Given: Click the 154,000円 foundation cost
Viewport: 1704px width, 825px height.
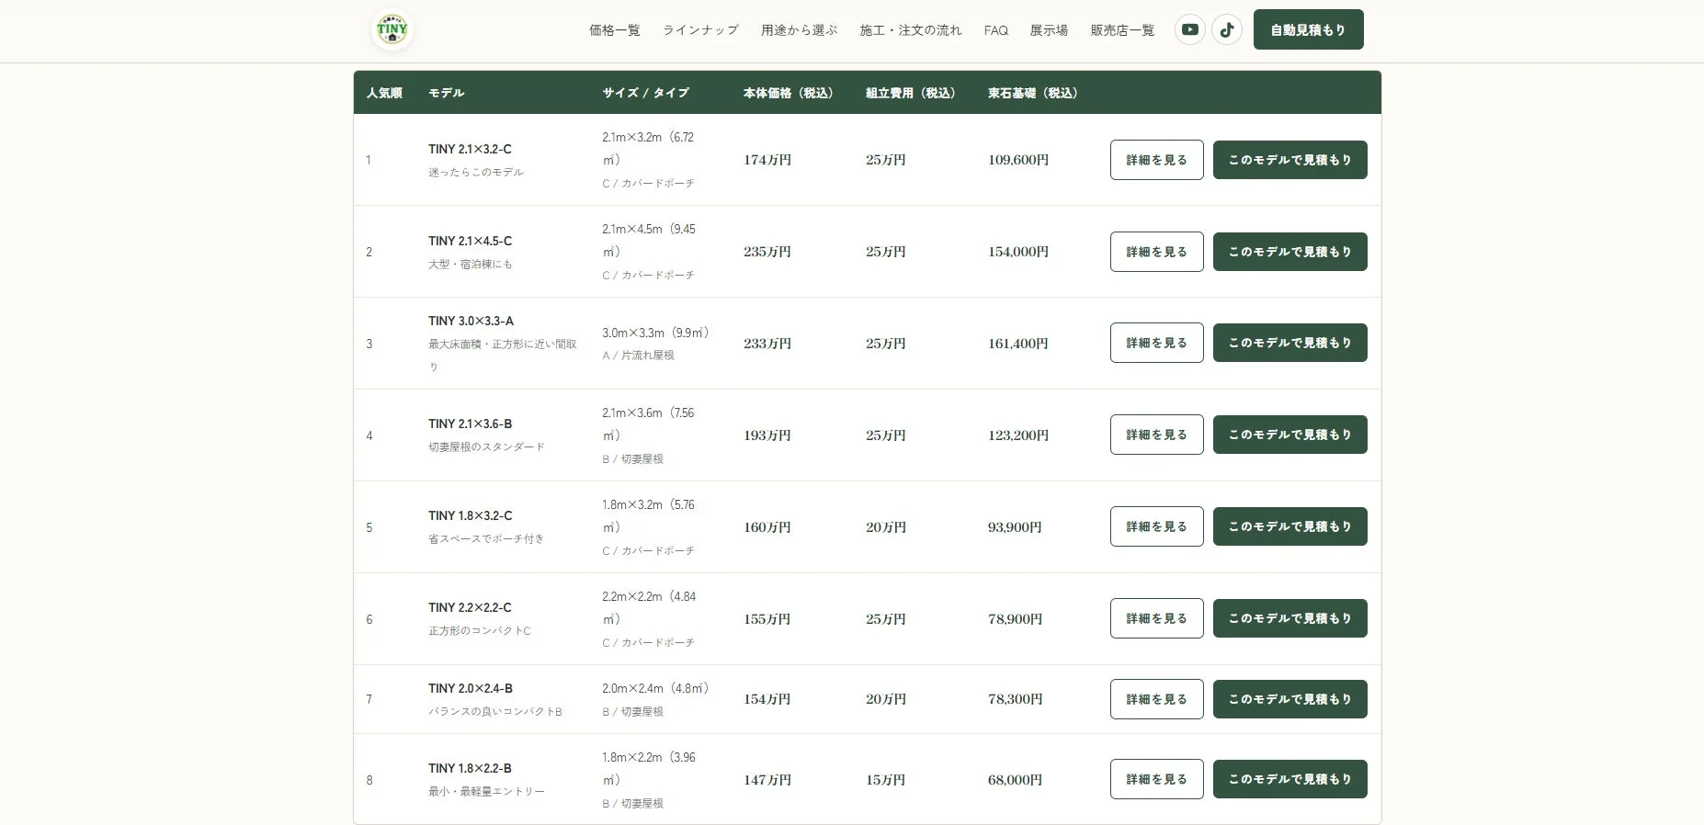Looking at the screenshot, I should point(1018,252).
